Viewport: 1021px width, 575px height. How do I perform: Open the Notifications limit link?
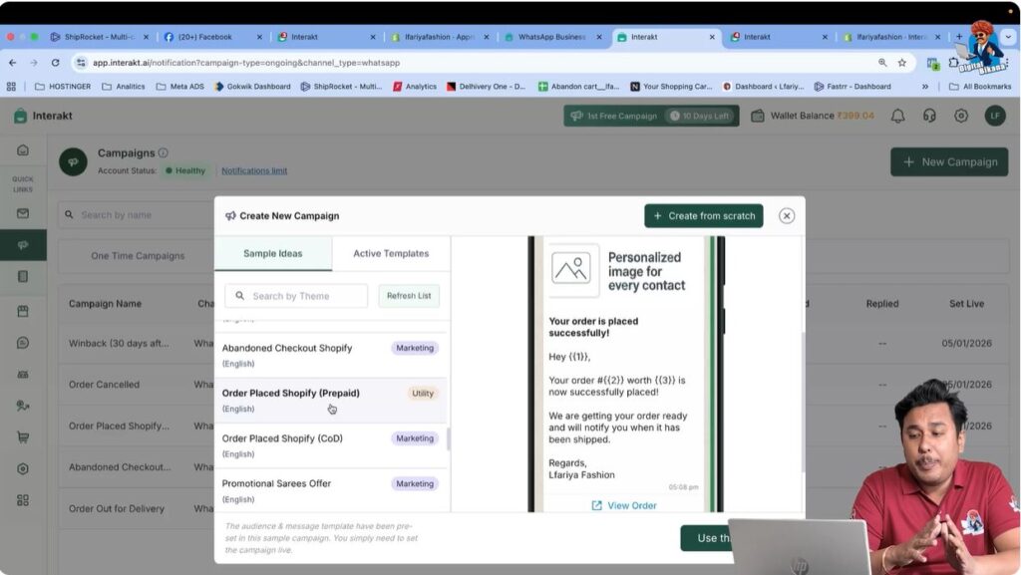point(254,170)
